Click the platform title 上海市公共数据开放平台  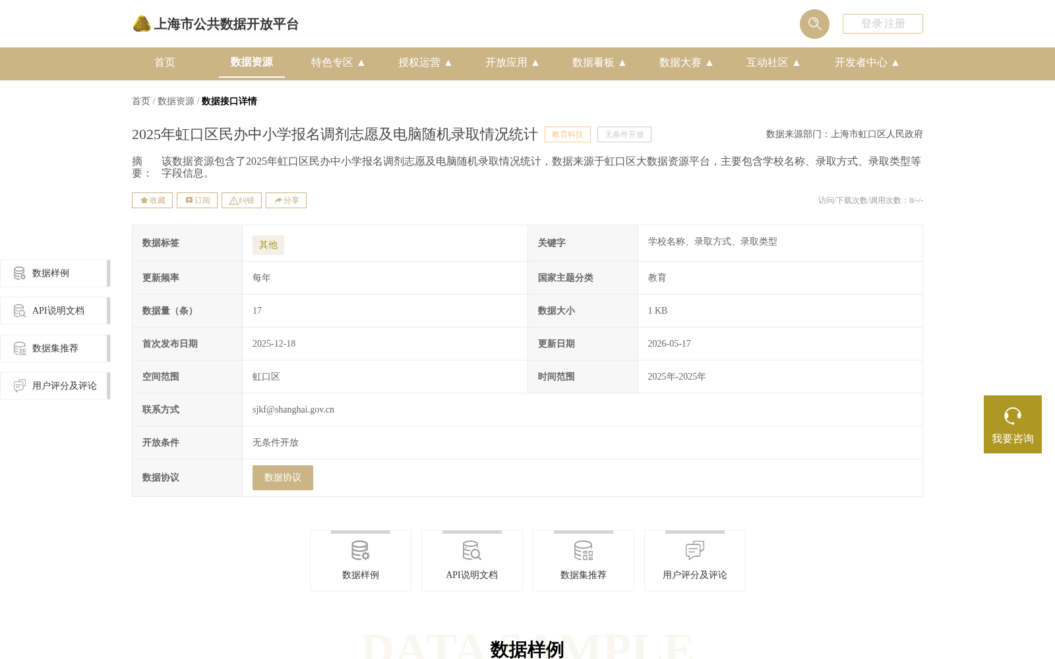pos(226,24)
